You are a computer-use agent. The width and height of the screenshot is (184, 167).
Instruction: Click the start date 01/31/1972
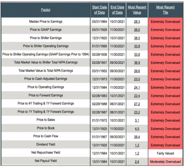point(99,121)
